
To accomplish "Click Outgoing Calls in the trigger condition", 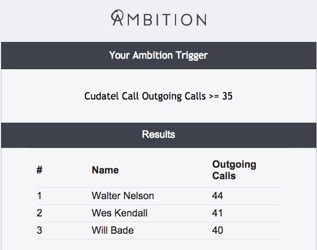I will (x=170, y=96).
